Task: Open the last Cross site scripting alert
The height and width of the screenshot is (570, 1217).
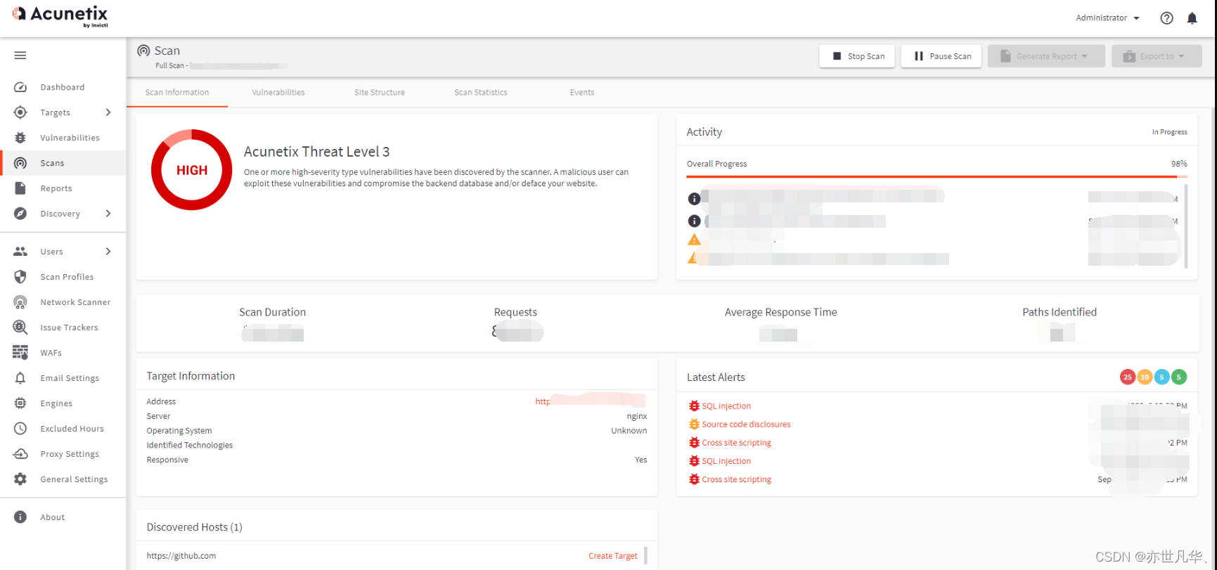Action: point(736,479)
